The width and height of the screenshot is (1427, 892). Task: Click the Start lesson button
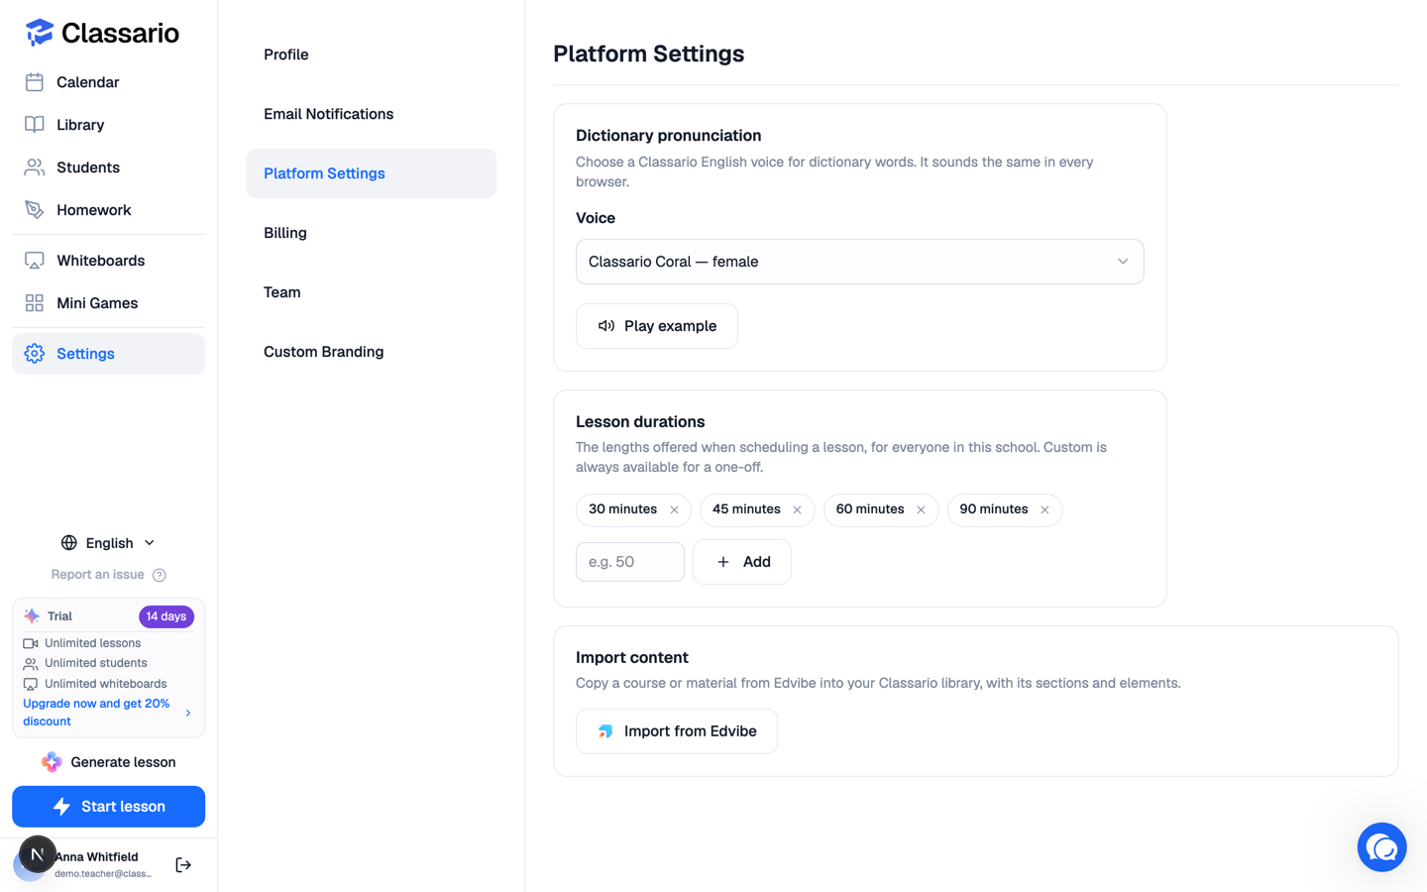[108, 807]
